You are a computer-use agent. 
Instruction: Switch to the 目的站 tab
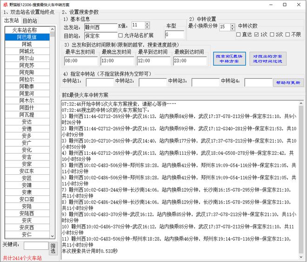(x=30, y=21)
